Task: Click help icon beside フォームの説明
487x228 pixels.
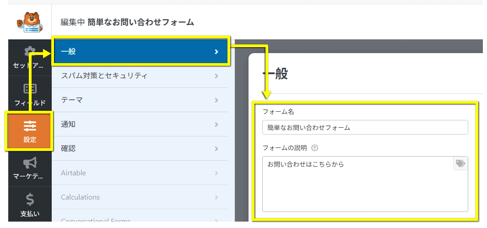Action: [x=314, y=148]
